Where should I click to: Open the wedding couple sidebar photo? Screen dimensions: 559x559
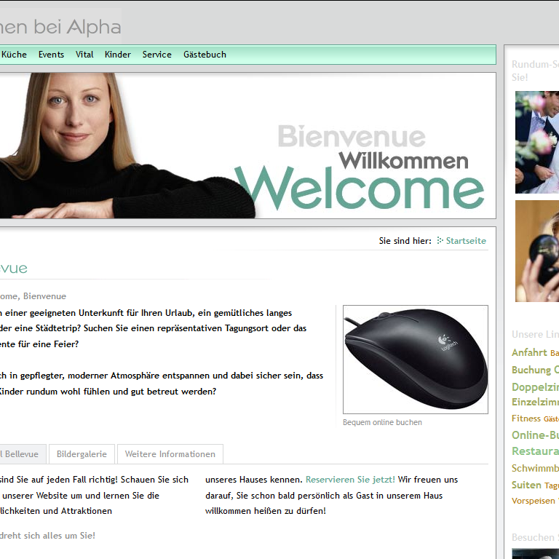[537, 142]
